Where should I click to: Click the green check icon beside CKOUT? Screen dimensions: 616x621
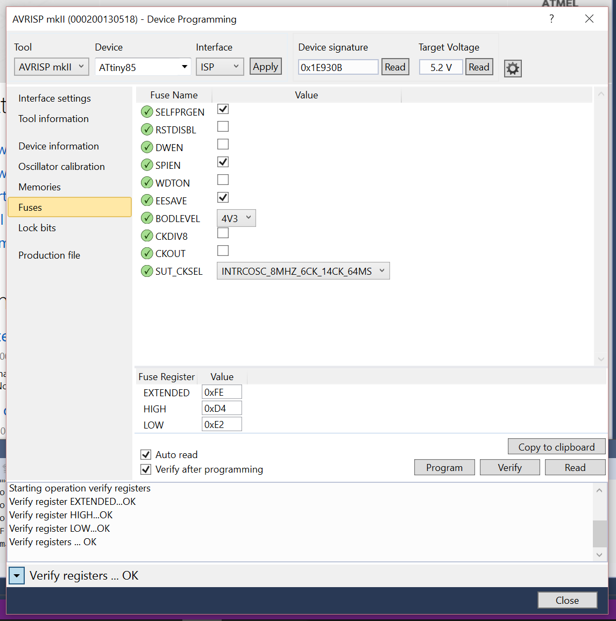147,253
